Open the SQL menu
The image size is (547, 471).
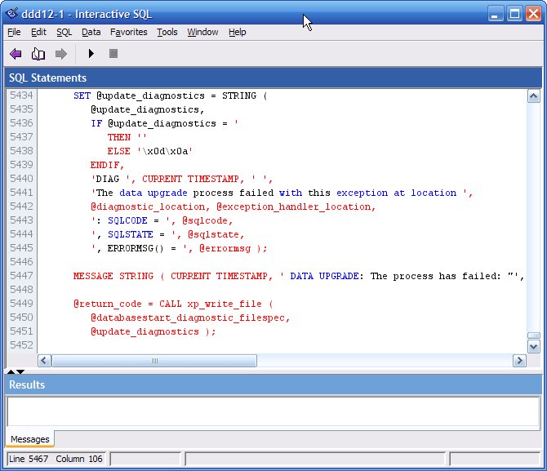tap(64, 32)
